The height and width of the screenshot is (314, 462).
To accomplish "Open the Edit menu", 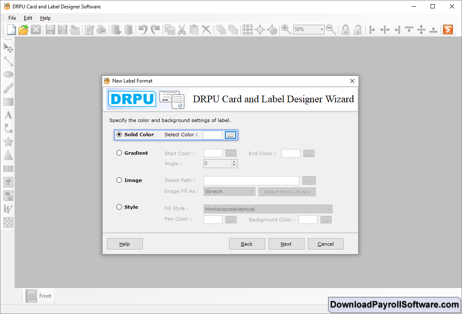I will click(x=28, y=18).
